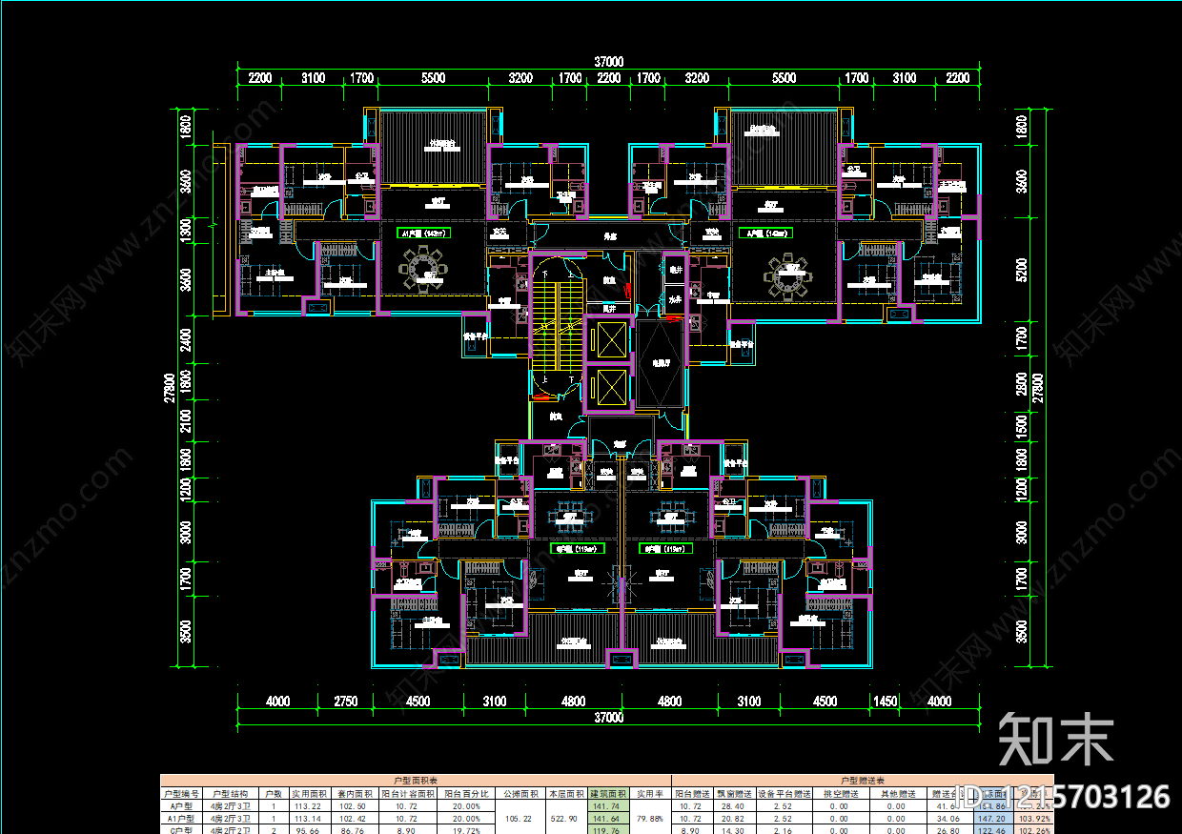Select the 本层面积 column header
1182x834 pixels.
[x=566, y=793]
